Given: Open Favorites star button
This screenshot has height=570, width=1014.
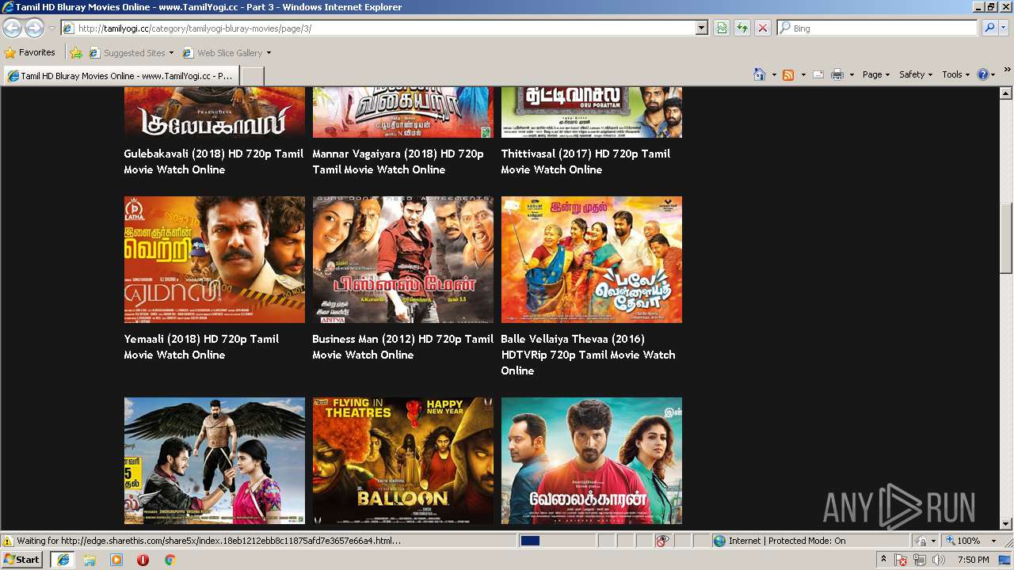Looking at the screenshot, I should point(30,52).
